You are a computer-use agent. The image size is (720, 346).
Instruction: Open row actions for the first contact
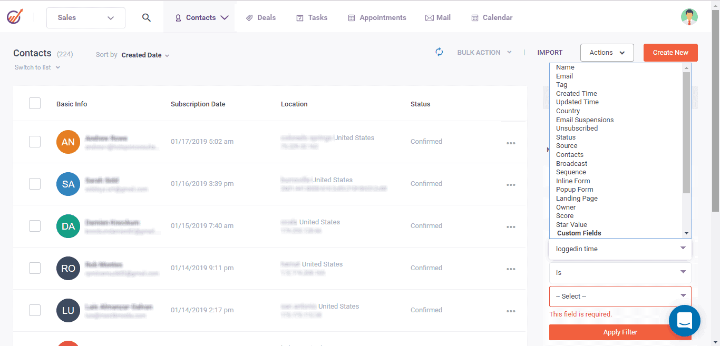pyautogui.click(x=510, y=143)
